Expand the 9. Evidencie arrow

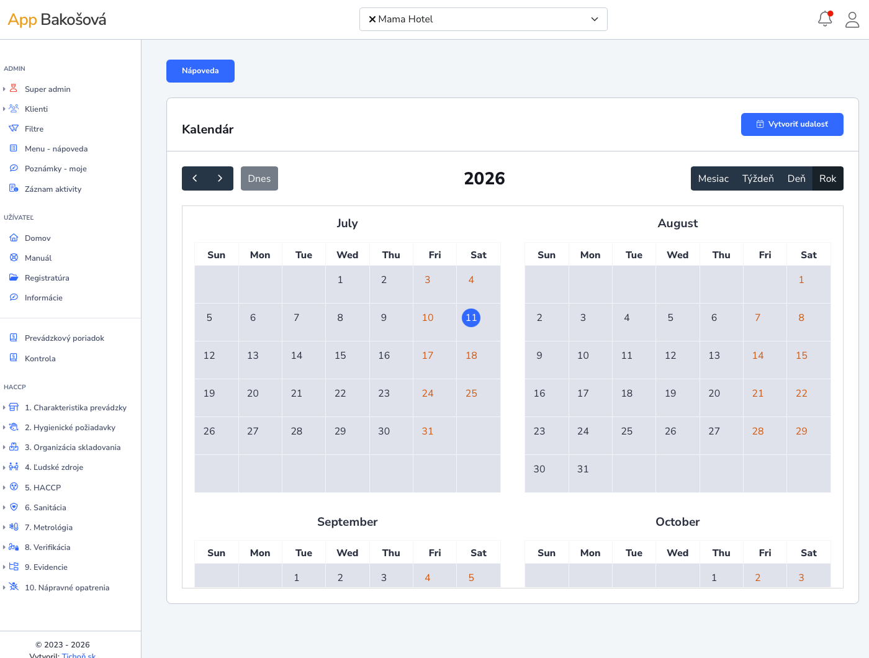tap(4, 567)
